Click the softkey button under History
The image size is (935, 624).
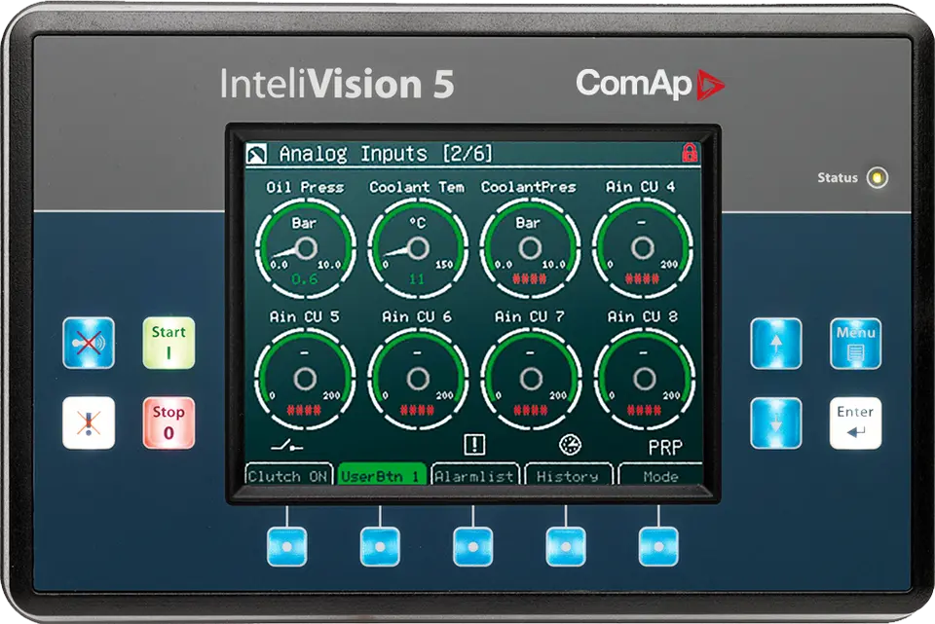[566, 546]
